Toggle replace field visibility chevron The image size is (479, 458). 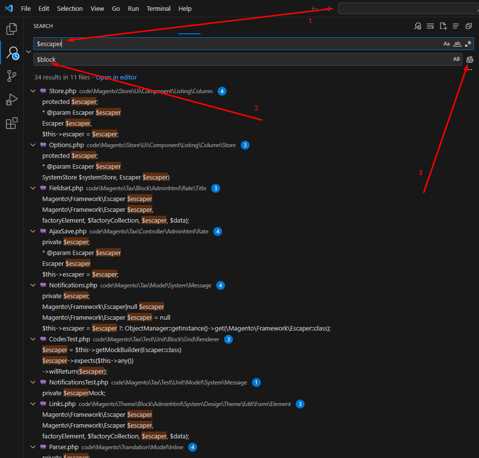[28, 51]
